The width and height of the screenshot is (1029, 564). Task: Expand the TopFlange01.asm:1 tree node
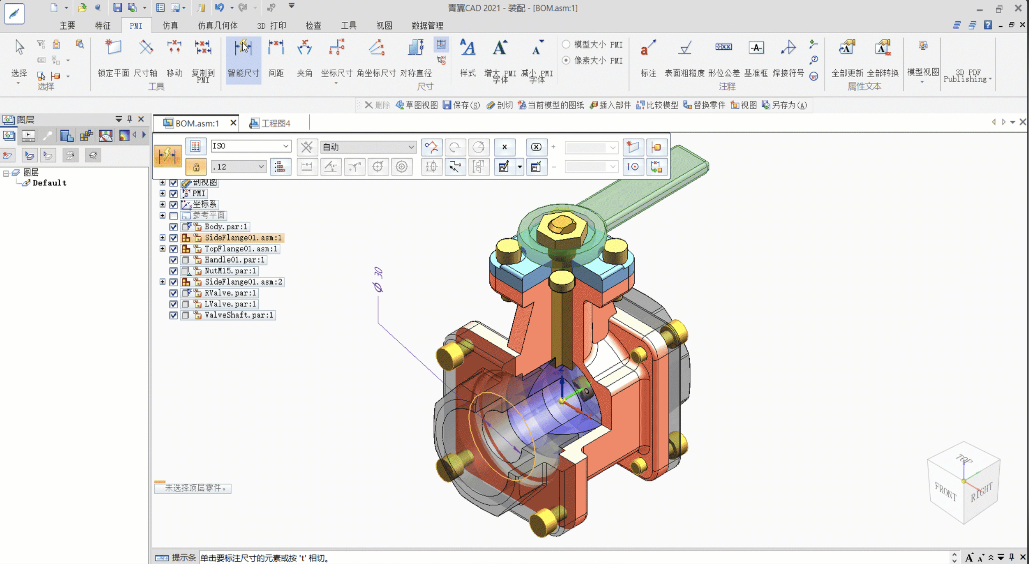[x=162, y=249]
